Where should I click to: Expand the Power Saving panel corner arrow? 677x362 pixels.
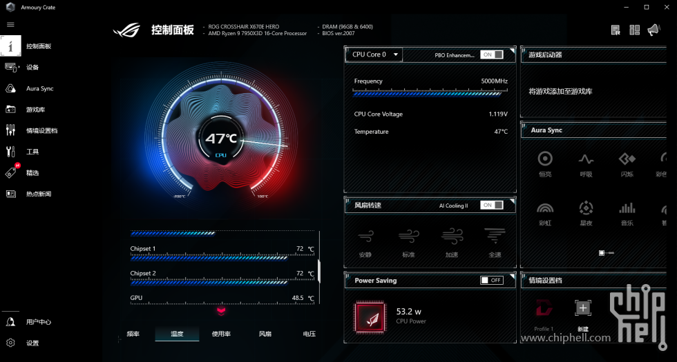click(x=512, y=276)
